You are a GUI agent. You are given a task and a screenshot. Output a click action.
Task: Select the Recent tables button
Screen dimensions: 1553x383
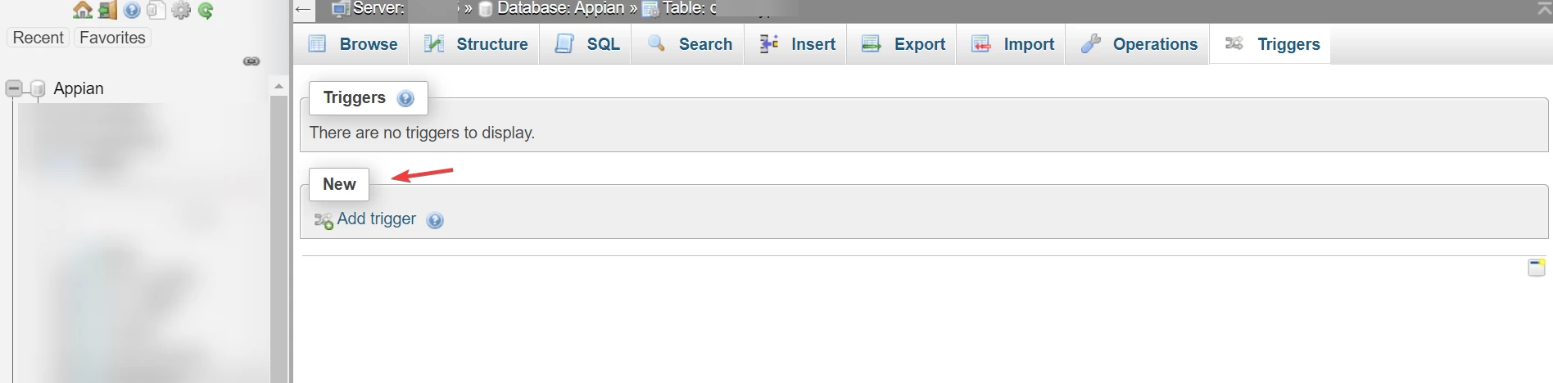38,38
